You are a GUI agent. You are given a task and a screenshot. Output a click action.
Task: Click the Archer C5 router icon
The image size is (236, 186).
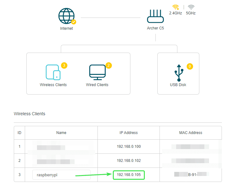click(x=155, y=16)
